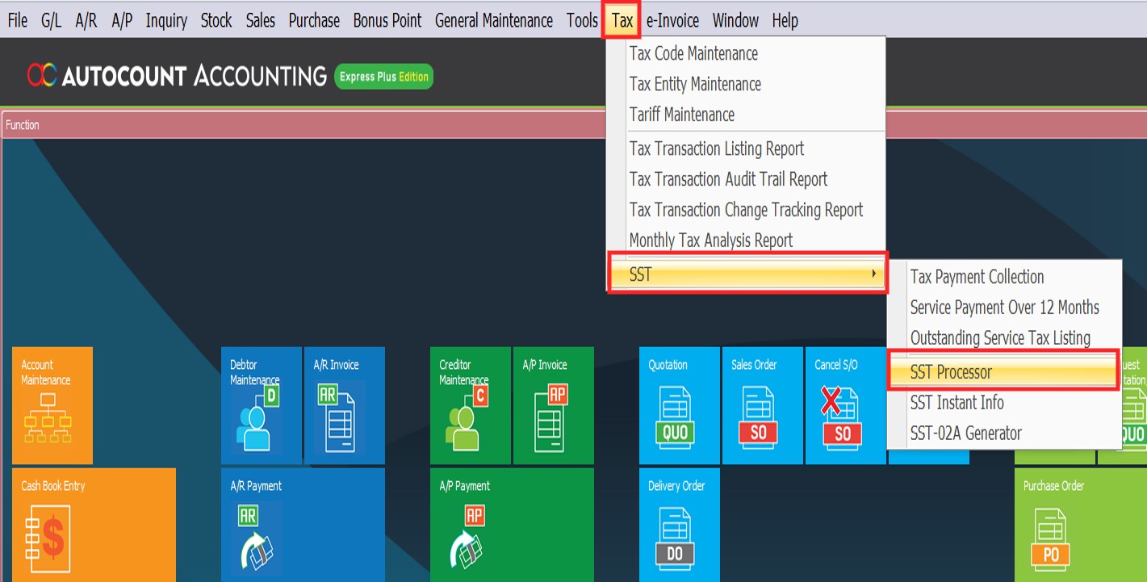Open the Cash Book Entry tile
Viewport: 1147px width, 582px height.
[94, 524]
